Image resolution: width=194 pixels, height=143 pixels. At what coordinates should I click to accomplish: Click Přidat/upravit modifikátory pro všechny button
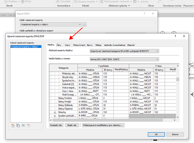pos(103,125)
